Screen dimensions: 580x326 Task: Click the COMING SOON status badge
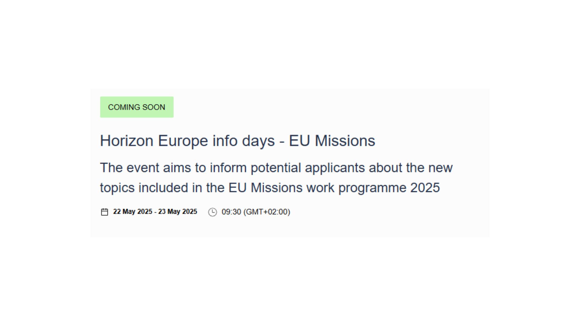click(x=137, y=107)
